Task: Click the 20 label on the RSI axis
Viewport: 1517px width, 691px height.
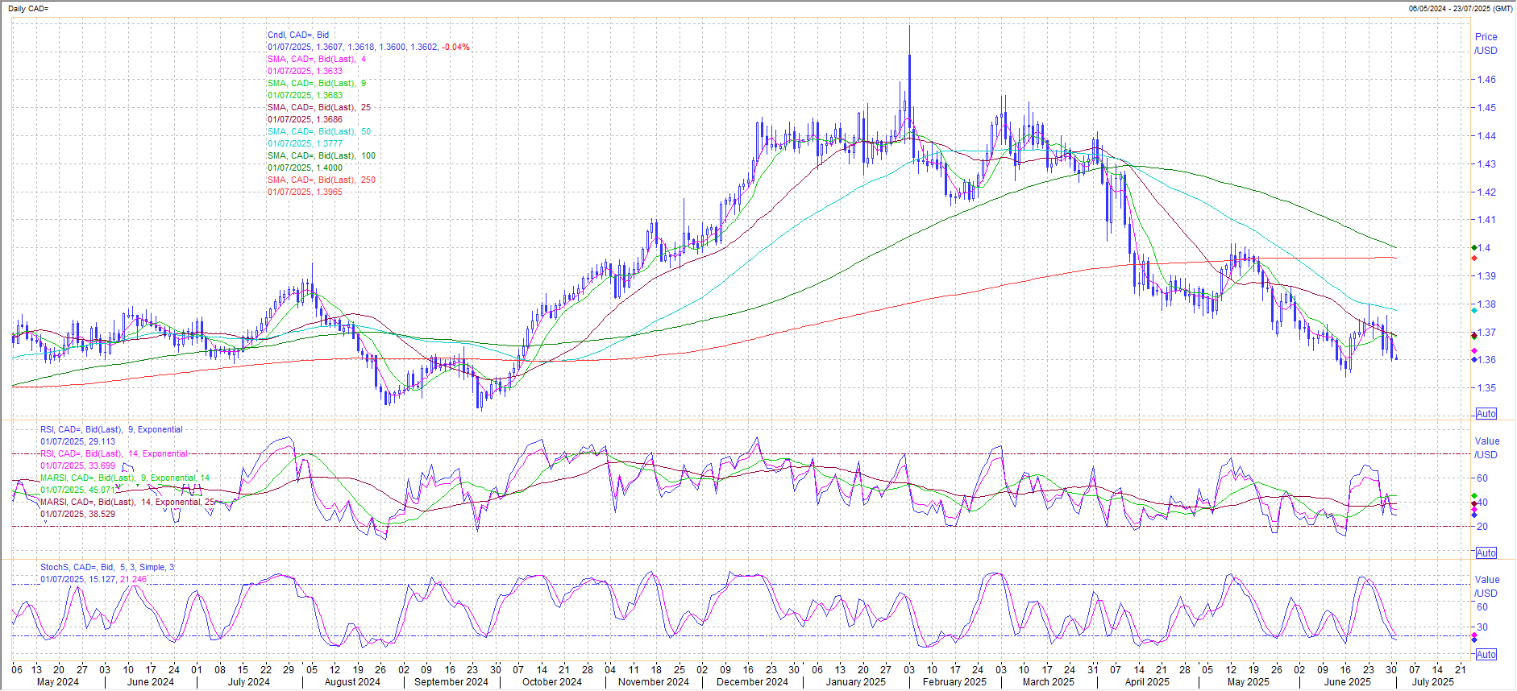Action: [1482, 527]
